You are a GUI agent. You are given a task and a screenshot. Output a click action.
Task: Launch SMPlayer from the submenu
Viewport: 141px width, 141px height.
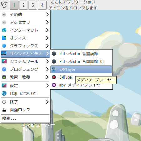[x=81, y=69]
